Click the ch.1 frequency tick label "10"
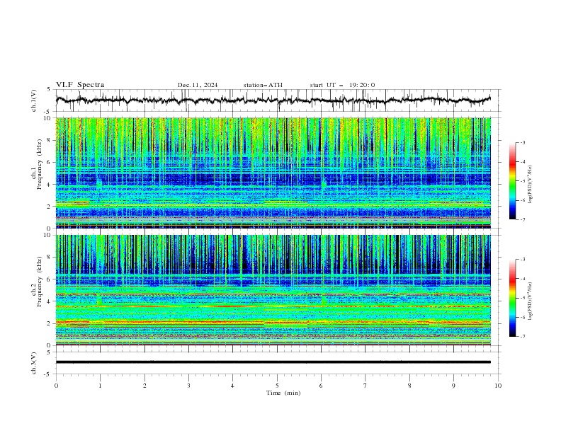Image resolution: width=561 pixels, height=433 pixels. 49,118
